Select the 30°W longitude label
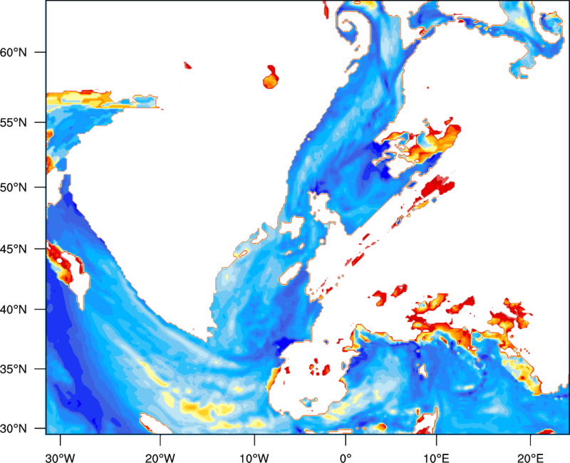The image size is (570, 463). 60,458
